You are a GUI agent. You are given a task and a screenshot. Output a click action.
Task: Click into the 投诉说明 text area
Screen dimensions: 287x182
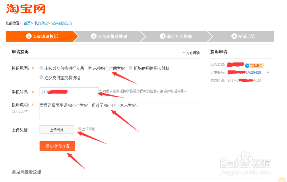[x=120, y=111]
